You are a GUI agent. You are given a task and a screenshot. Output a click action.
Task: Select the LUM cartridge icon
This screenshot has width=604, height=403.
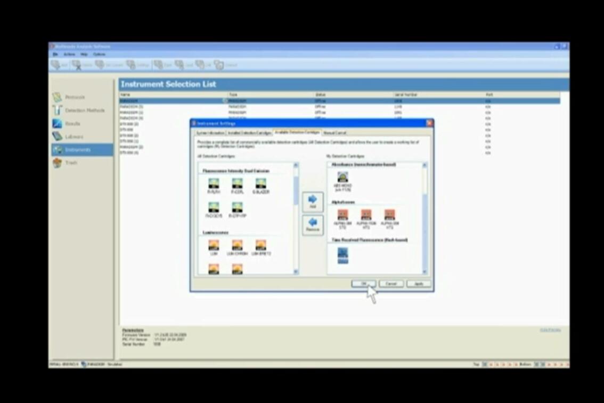[214, 248]
